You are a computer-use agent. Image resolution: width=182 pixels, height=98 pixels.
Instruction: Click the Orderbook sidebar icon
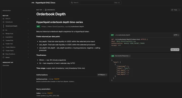click(x=3, y=22)
